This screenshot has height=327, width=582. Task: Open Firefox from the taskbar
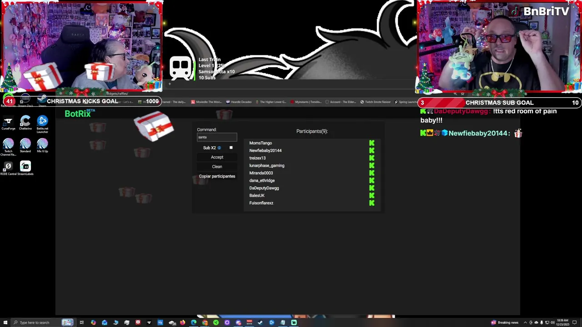(182, 322)
